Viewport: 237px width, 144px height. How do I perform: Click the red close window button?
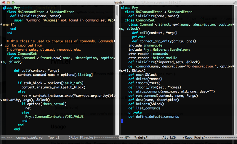(4, 2)
